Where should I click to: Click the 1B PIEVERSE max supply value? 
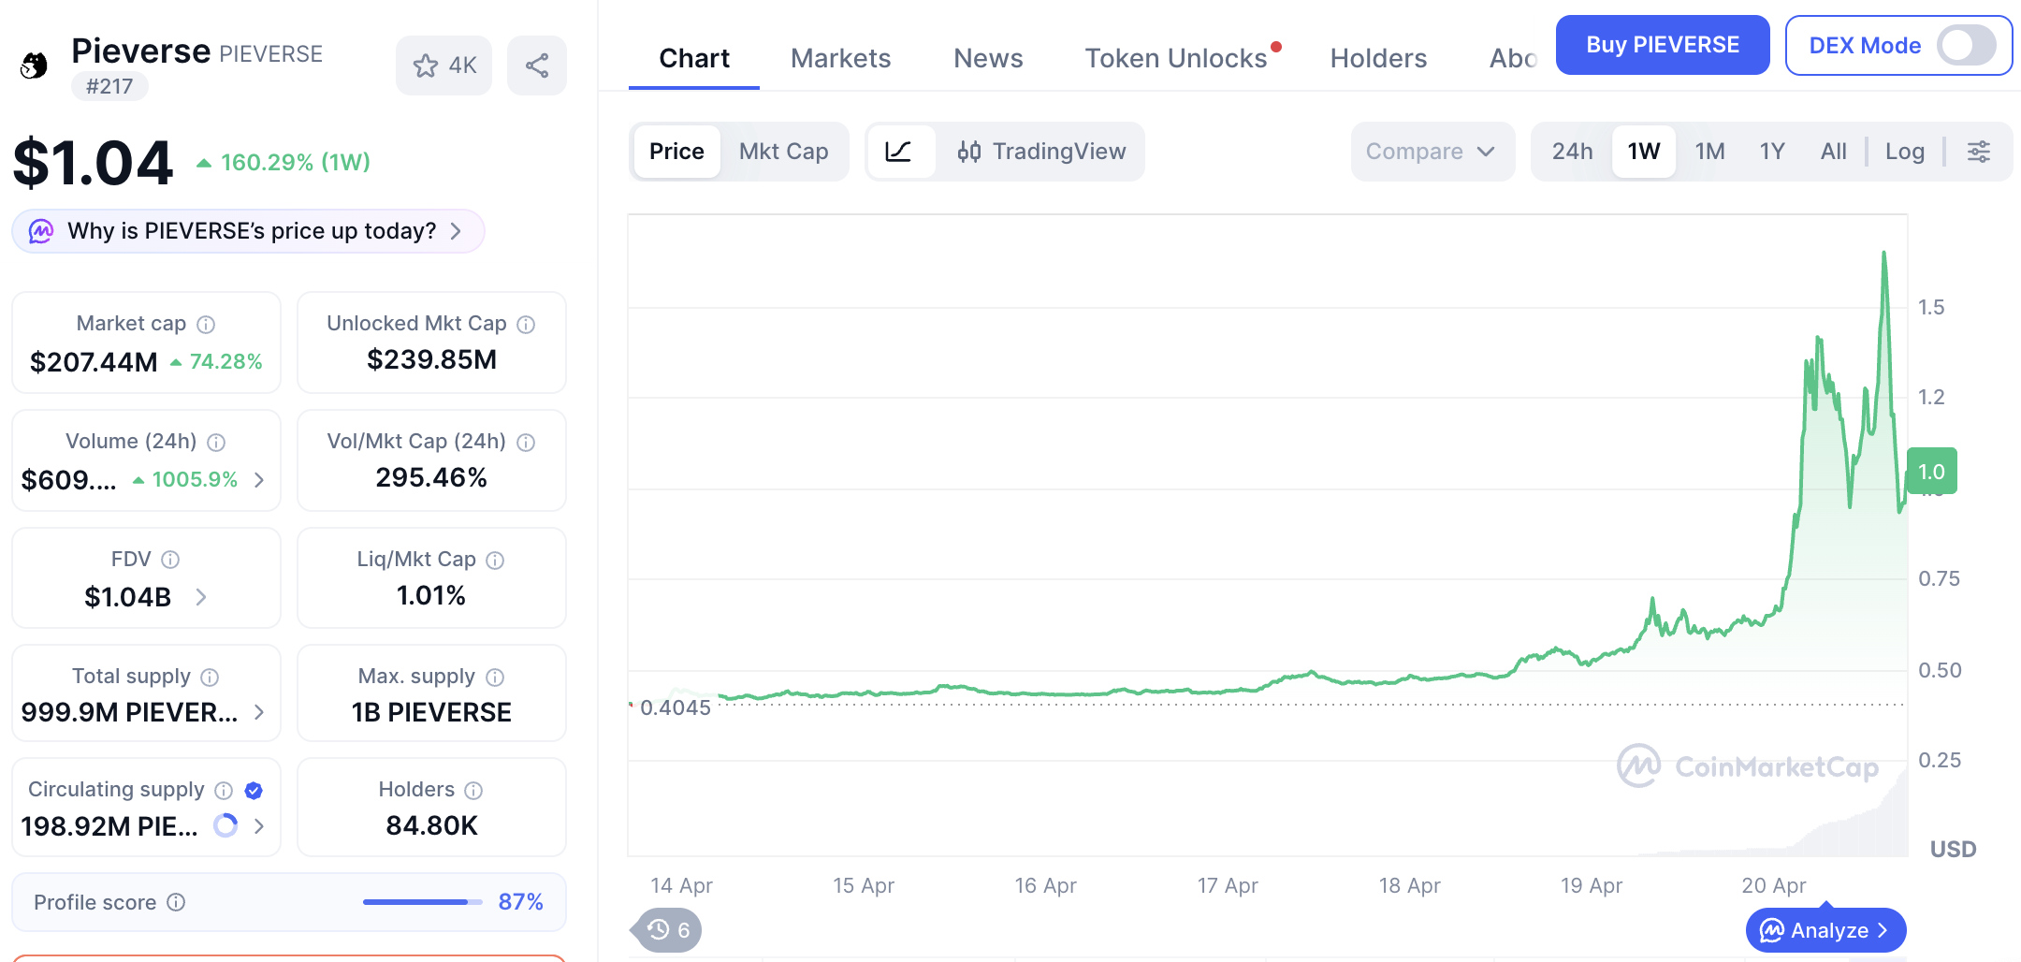[431, 712]
